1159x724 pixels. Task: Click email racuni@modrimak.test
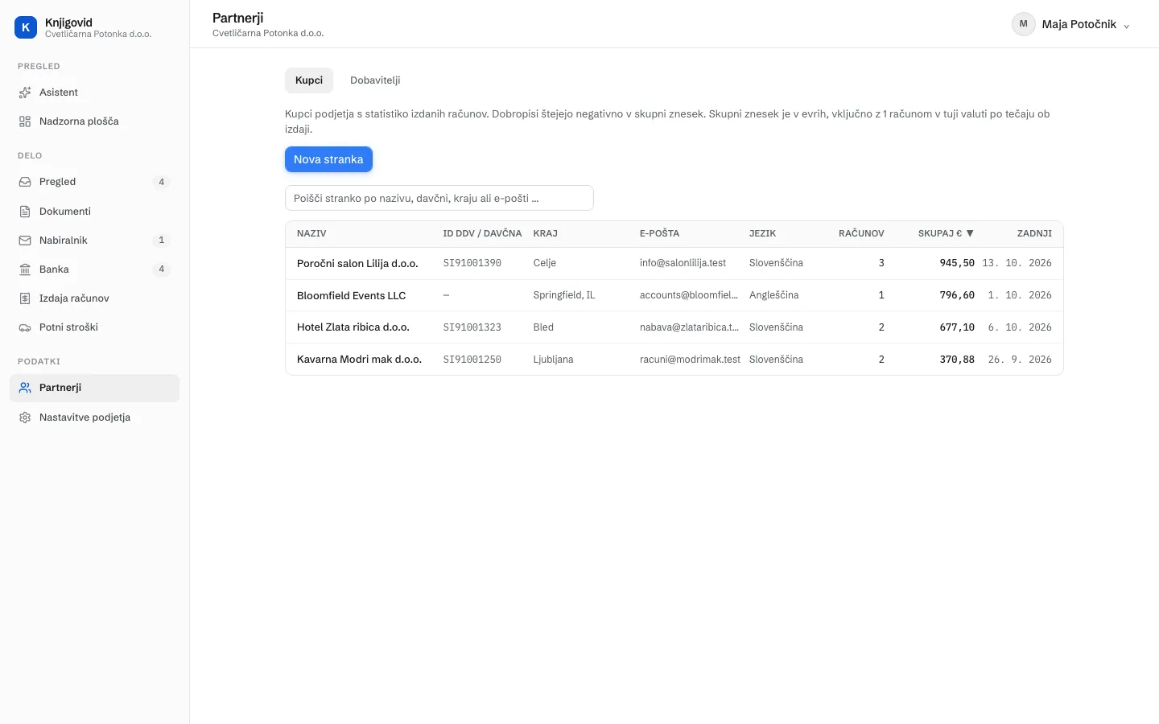point(690,360)
